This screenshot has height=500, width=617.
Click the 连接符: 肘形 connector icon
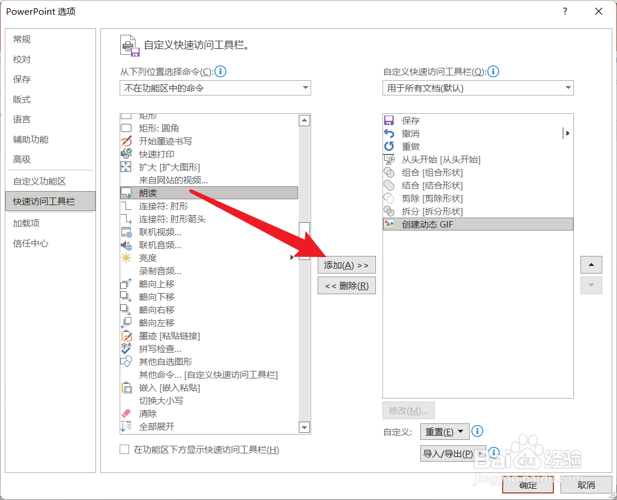(126, 206)
